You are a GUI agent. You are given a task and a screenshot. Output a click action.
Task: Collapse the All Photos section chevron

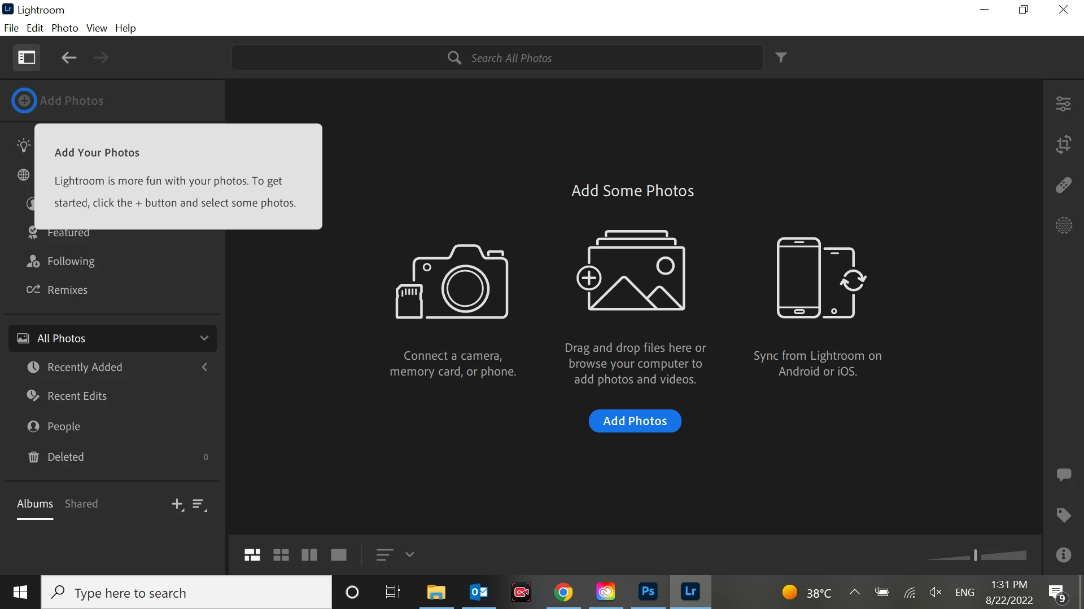[x=204, y=338]
